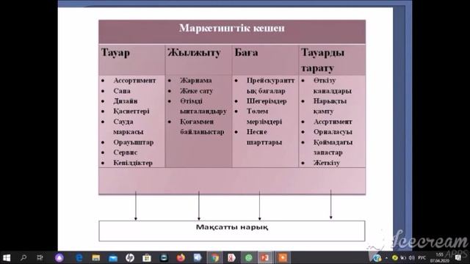Click the 'Мақсатты нарық' box
This screenshot has height=264, width=470.
pos(232,231)
